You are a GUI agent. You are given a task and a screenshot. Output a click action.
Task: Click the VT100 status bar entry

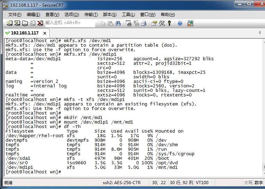(x=202, y=183)
